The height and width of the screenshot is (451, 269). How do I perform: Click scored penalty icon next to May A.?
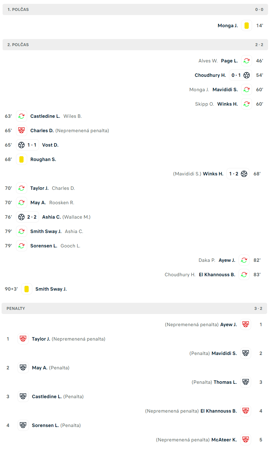coord(23,368)
